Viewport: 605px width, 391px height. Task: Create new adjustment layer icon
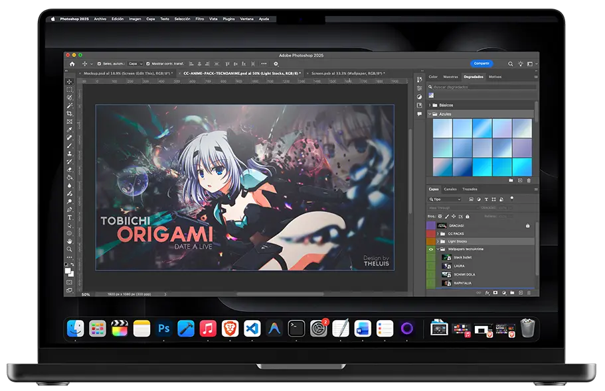(504, 293)
